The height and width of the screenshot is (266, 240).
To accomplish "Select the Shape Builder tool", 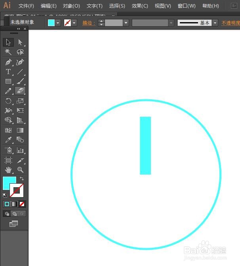I will (x=8, y=120).
